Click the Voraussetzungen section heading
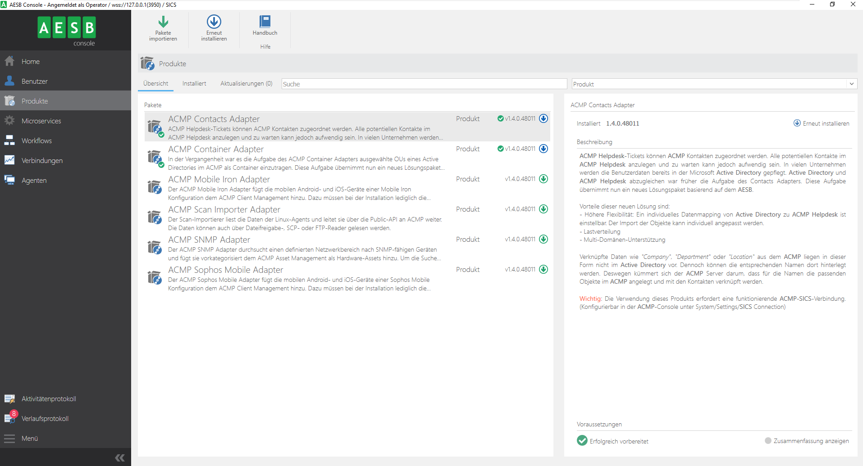The width and height of the screenshot is (863, 466). (599, 424)
